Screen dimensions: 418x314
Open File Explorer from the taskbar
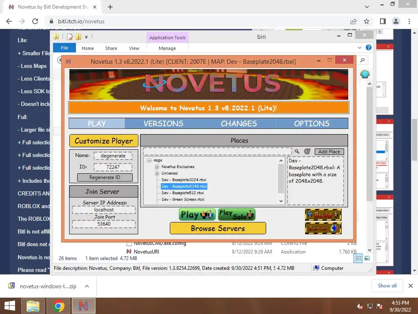(x=33, y=306)
